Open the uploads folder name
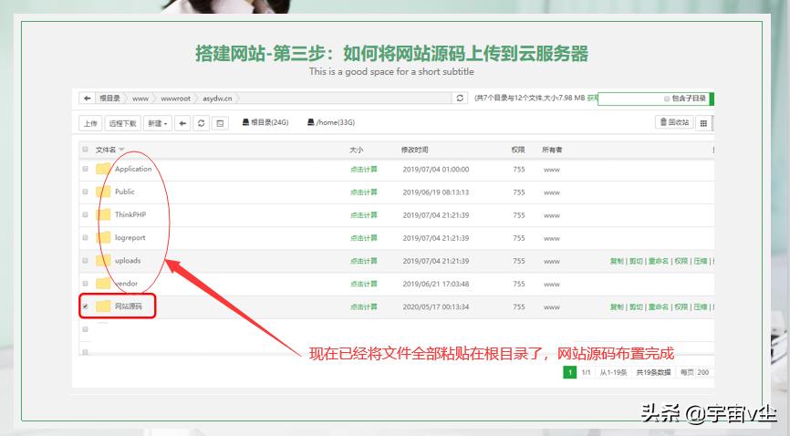790x436 pixels. [x=128, y=261]
